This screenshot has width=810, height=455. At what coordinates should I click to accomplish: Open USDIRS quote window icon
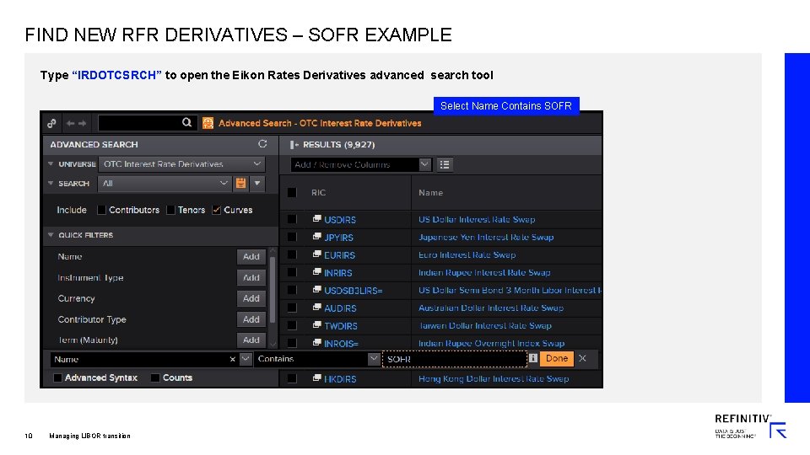click(316, 219)
